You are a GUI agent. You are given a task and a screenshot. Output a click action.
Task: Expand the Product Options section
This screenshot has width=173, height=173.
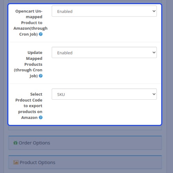pyautogui.click(x=85, y=162)
